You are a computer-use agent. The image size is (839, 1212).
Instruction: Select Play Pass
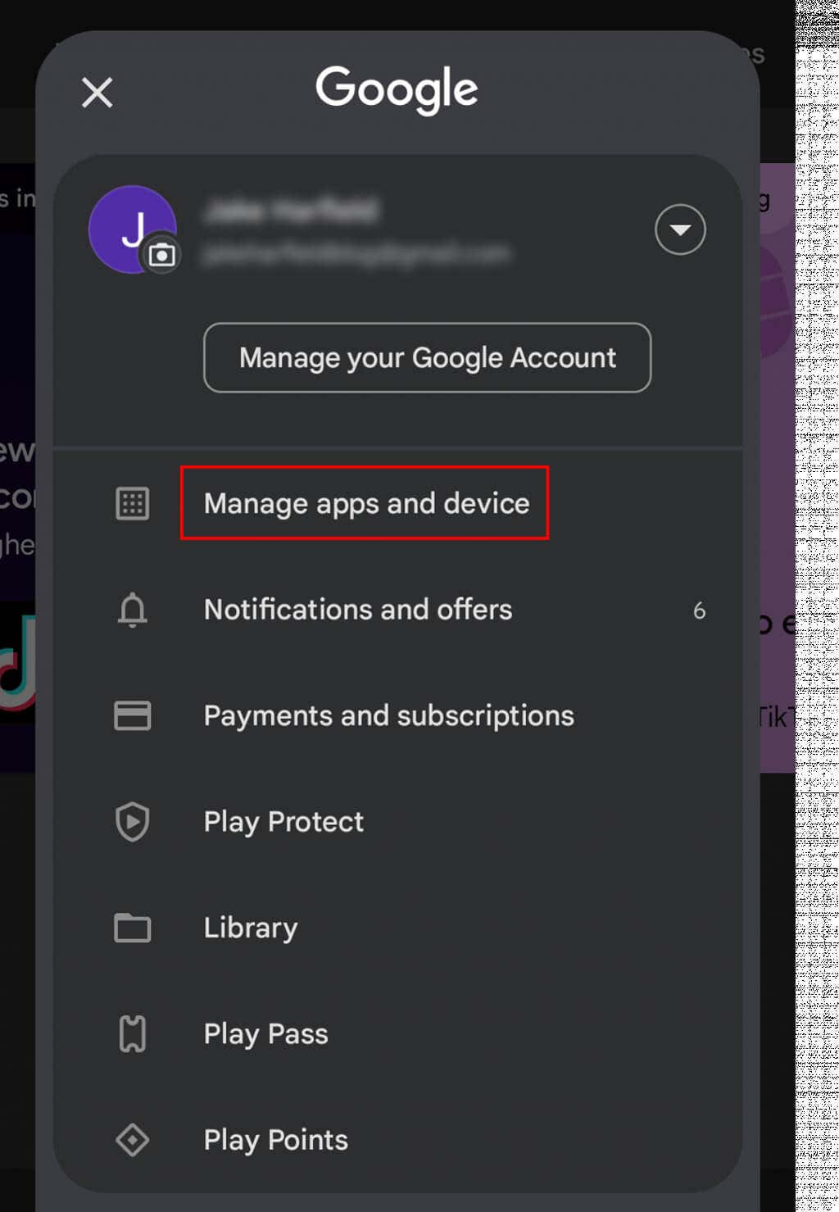pyautogui.click(x=265, y=1033)
